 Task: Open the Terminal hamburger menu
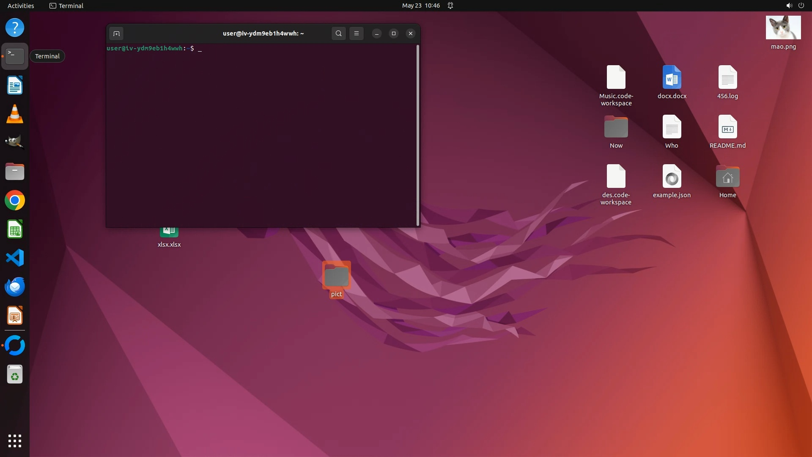click(357, 33)
